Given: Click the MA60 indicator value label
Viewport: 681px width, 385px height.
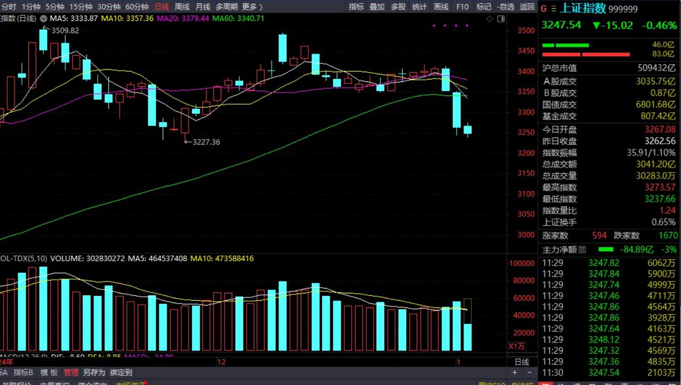Looking at the screenshot, I should (x=239, y=18).
